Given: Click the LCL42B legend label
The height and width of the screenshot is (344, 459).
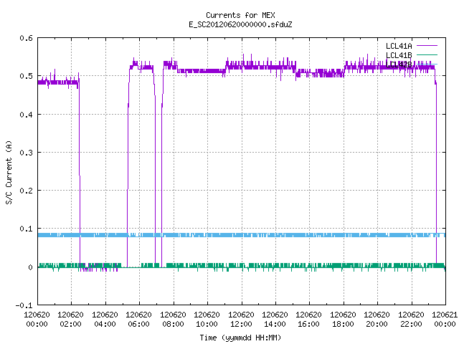Looking at the screenshot, I should [399, 64].
